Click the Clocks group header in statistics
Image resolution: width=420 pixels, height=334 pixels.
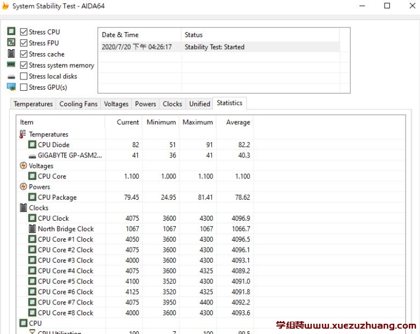(x=39, y=208)
